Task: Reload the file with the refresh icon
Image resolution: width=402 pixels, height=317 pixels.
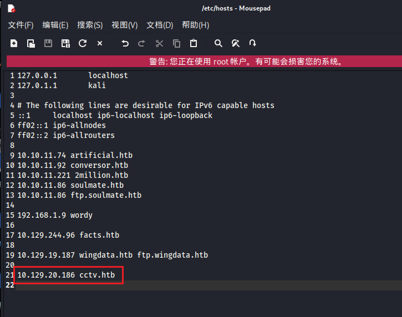Action: tap(83, 43)
